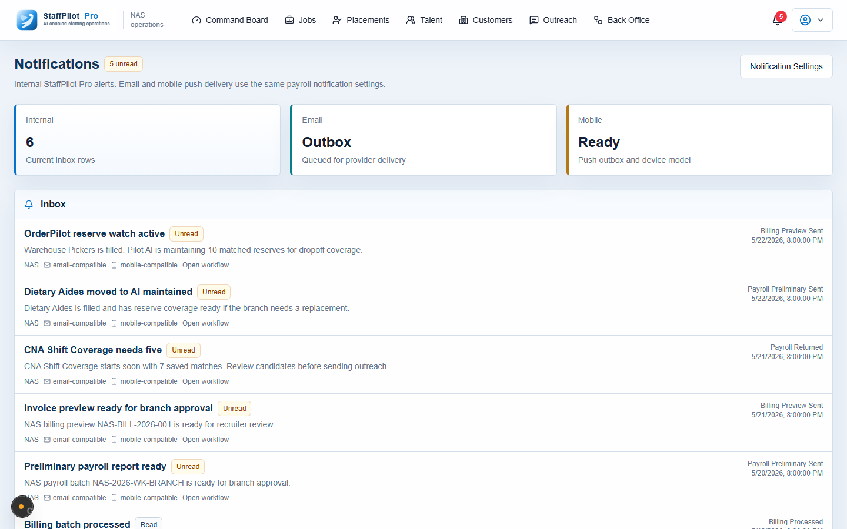Image resolution: width=847 pixels, height=529 pixels.
Task: Click the Outreach message icon
Action: pyautogui.click(x=534, y=20)
